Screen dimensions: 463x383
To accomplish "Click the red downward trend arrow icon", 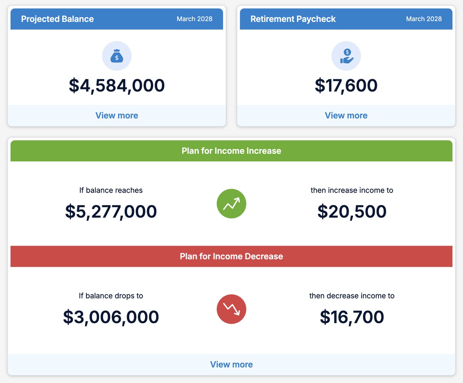I will click(x=231, y=309).
